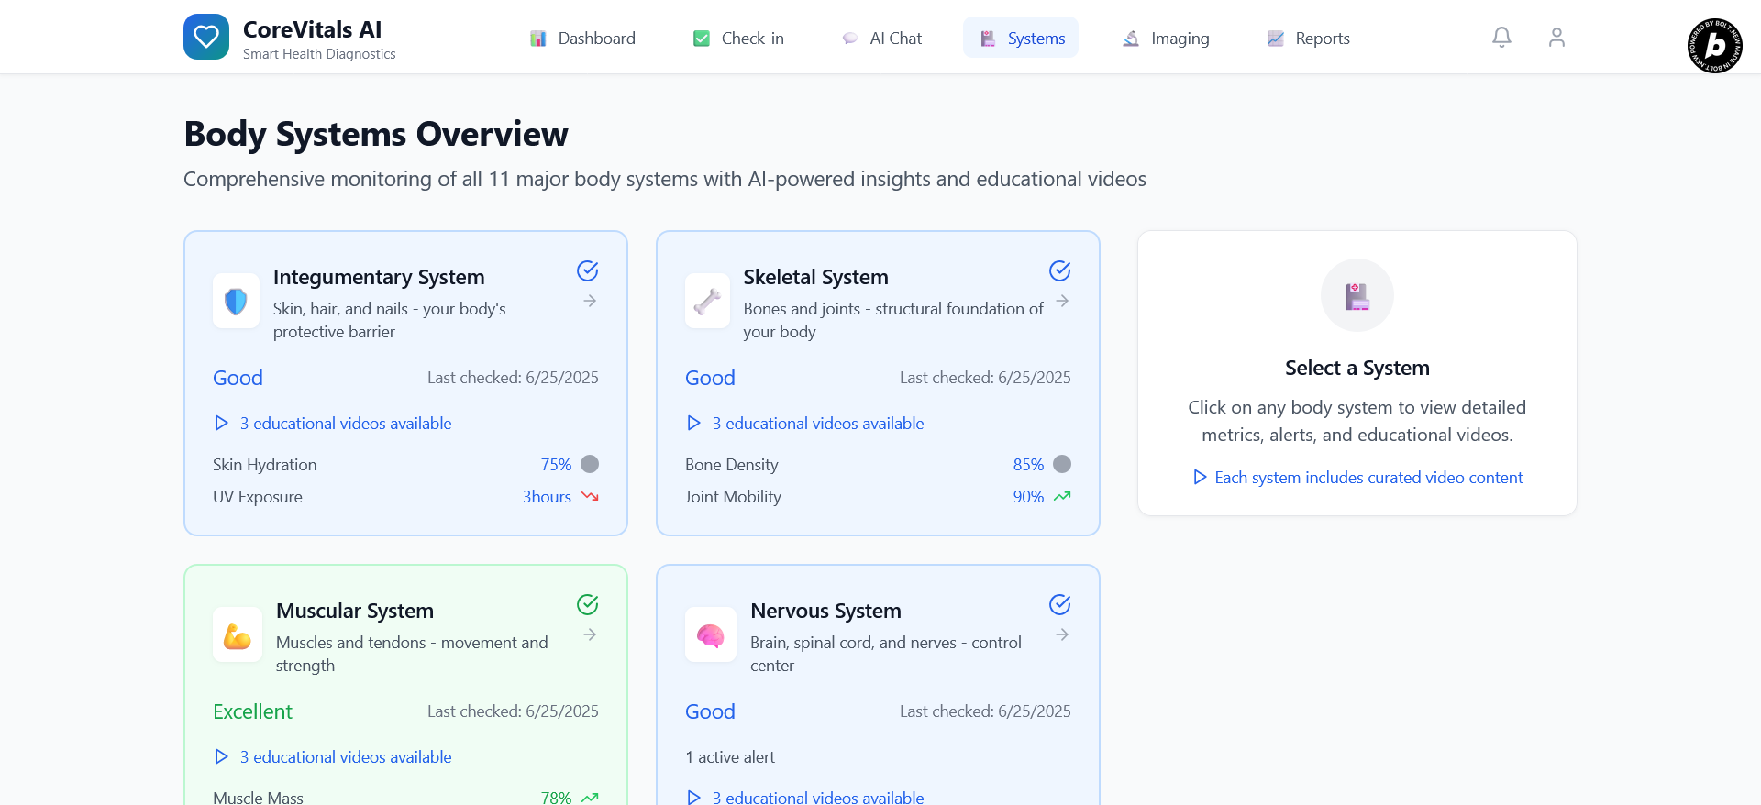Open Integumentary 3 educational videos available link
The height and width of the screenshot is (805, 1761).
346,423
